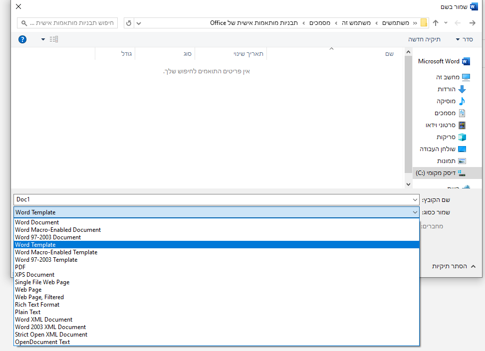Create a new folder with תיקיה חדשה

pyautogui.click(x=424, y=39)
